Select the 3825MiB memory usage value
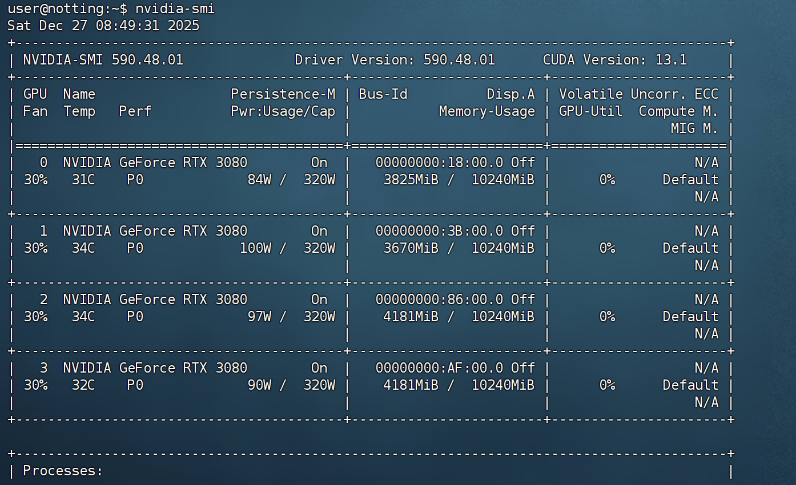The image size is (796, 485). [x=411, y=180]
